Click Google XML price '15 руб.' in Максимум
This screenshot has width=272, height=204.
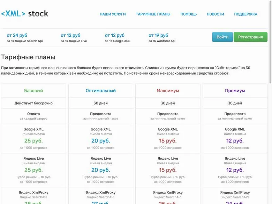[168, 141]
